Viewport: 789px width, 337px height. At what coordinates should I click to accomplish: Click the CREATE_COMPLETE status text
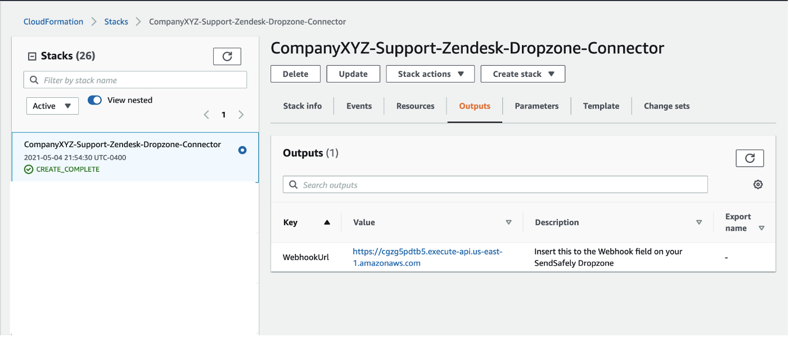(68, 169)
